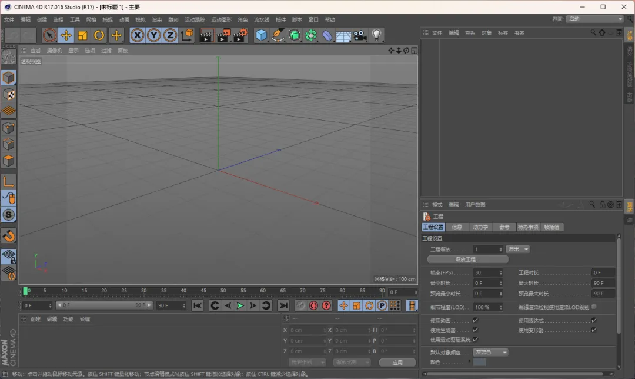Open the 界面 layout dropdown
Screen dimensions: 635x379
(x=595, y=19)
